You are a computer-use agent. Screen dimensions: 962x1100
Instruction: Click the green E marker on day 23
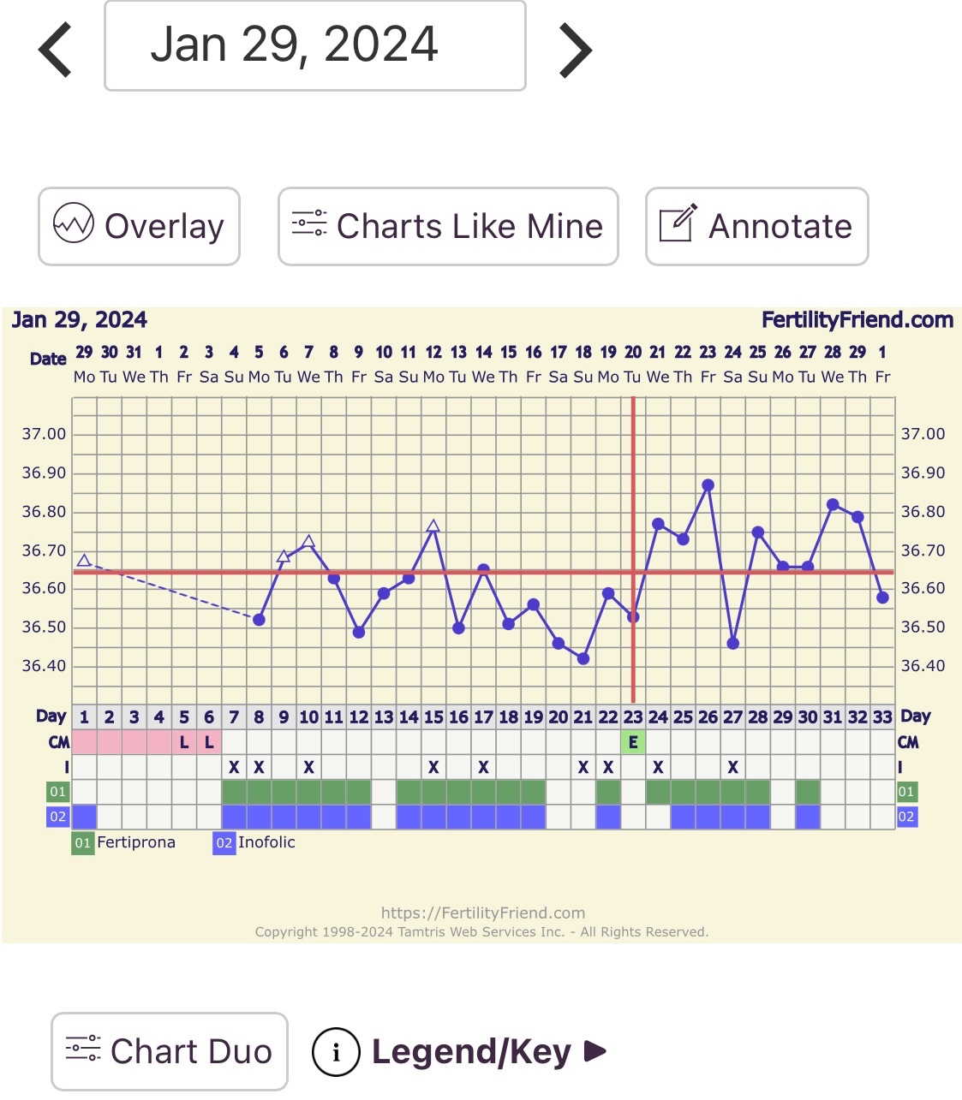(633, 742)
